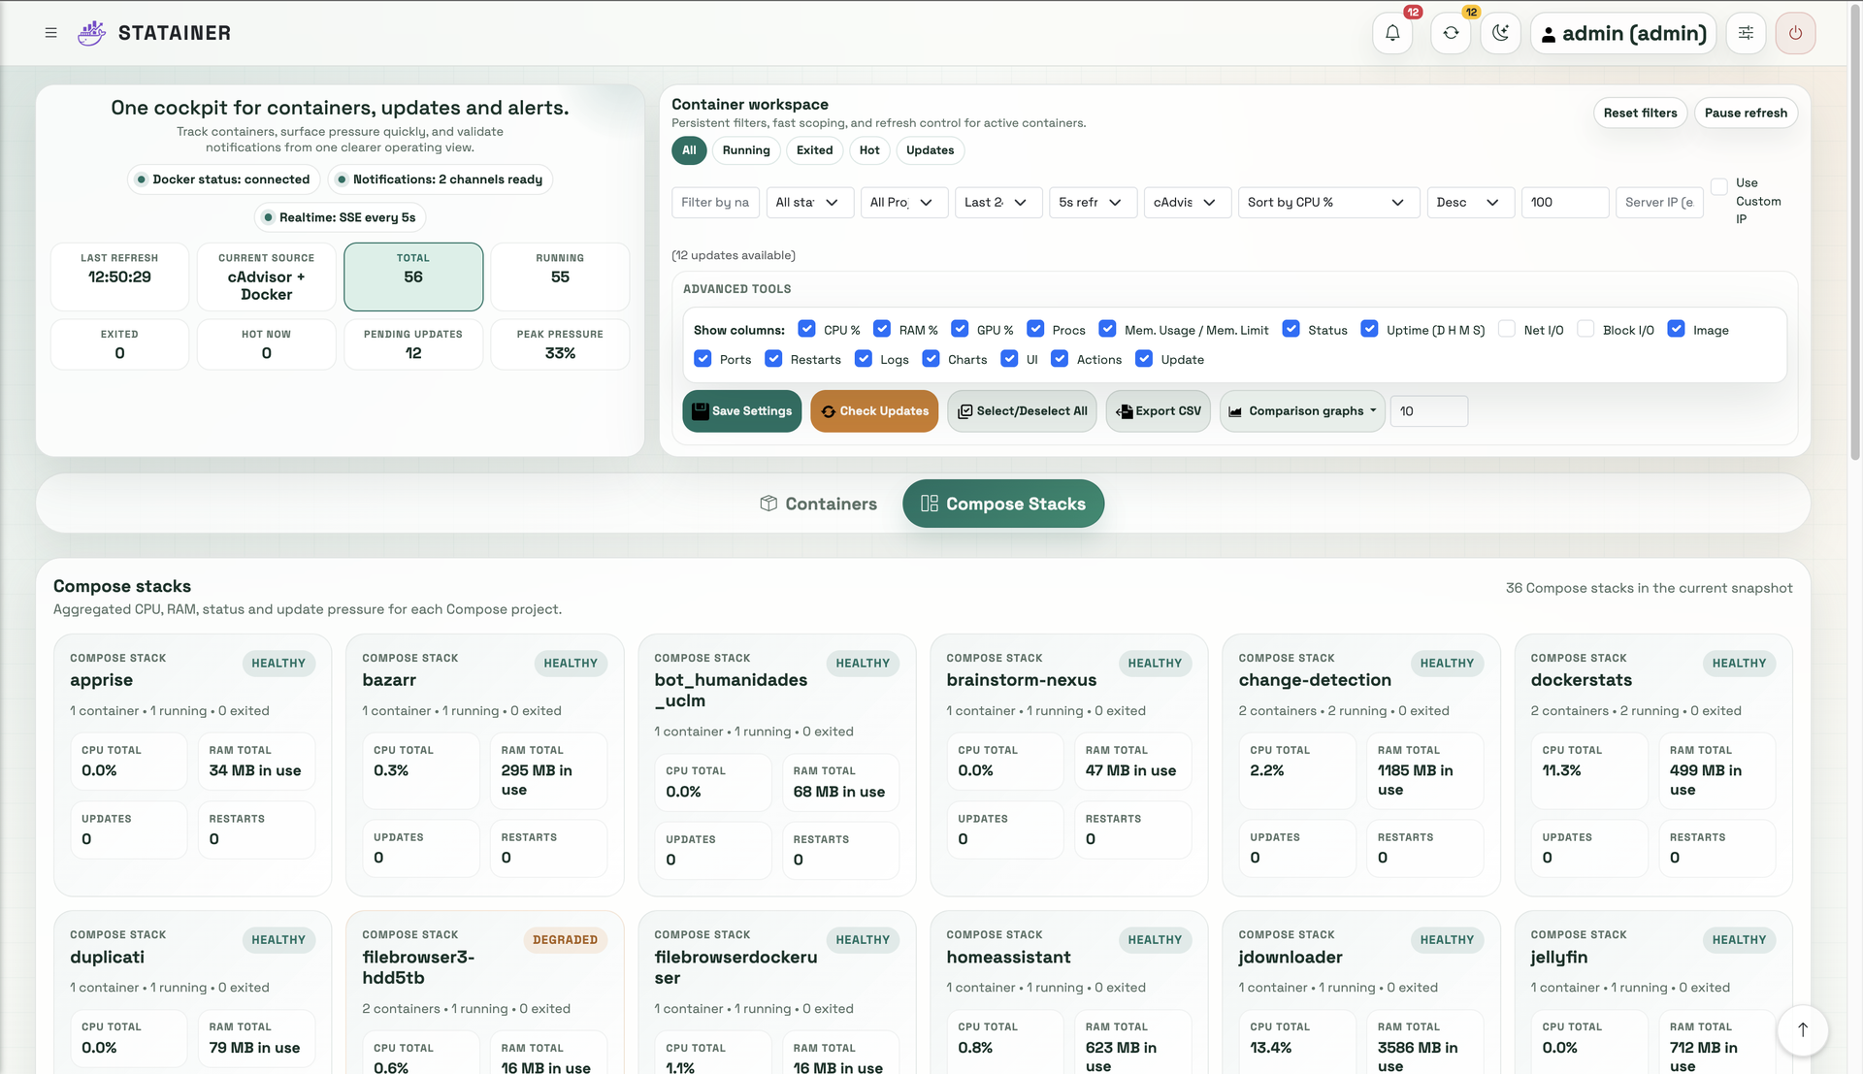Viewport: 1863px width, 1074px height.
Task: Toggle Actions column checkbox
Action: (1060, 358)
